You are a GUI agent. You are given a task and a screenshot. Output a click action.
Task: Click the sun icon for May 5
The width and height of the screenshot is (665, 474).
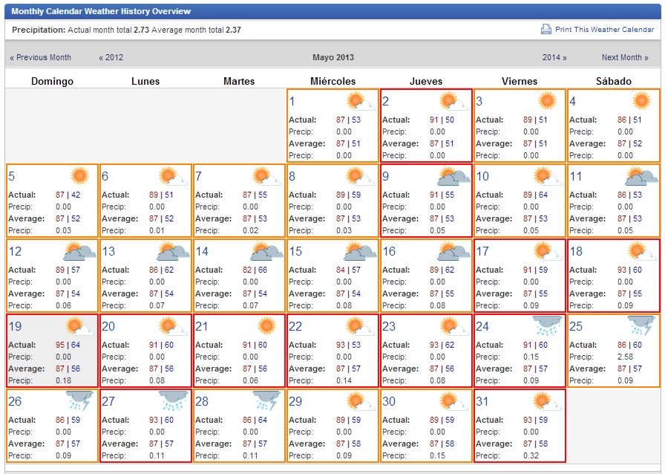point(79,176)
